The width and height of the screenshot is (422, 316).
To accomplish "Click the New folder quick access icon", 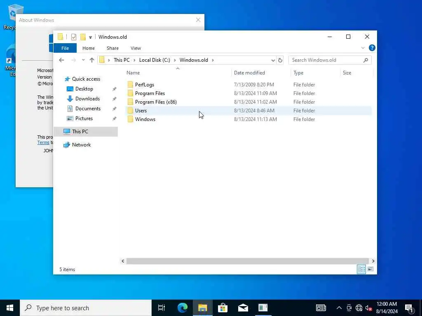I will coord(83,37).
